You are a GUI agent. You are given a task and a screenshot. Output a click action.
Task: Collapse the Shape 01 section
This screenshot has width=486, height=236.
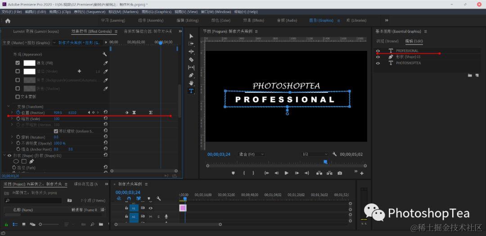tap(4, 155)
